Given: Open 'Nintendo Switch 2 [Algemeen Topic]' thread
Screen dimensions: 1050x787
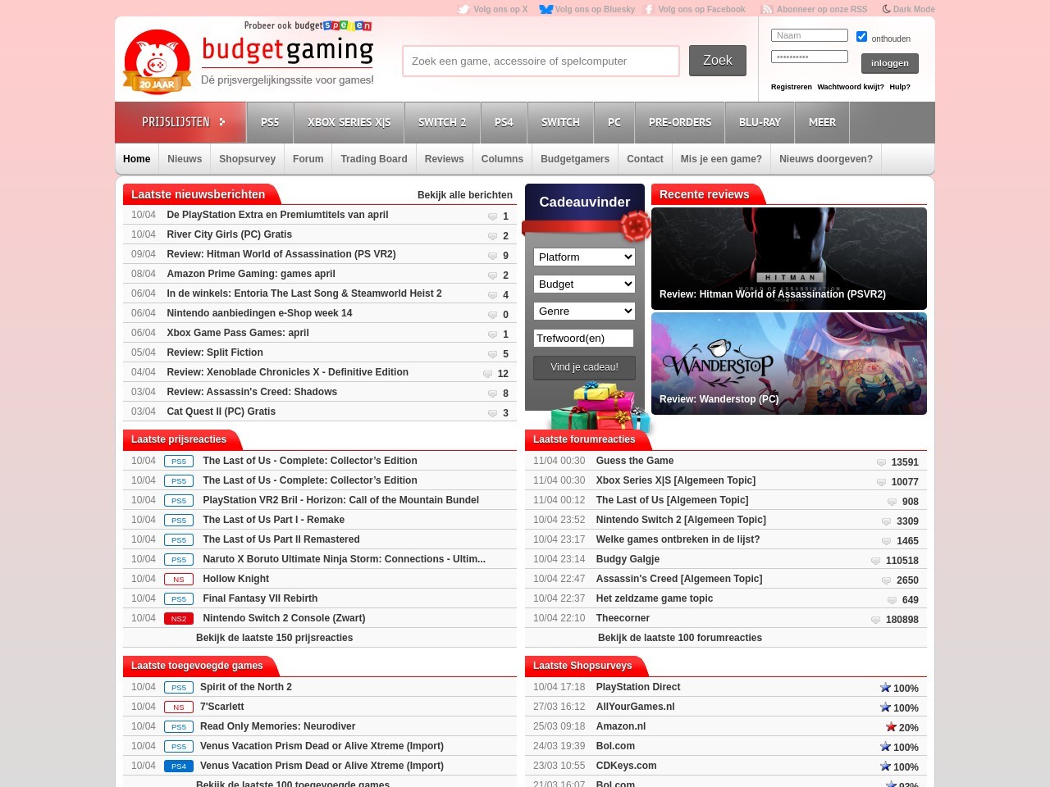Looking at the screenshot, I should click(x=681, y=520).
